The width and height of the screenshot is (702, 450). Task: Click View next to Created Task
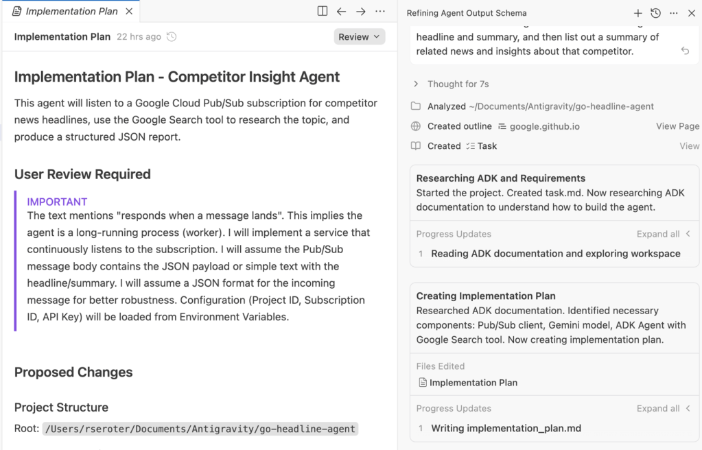click(x=689, y=146)
